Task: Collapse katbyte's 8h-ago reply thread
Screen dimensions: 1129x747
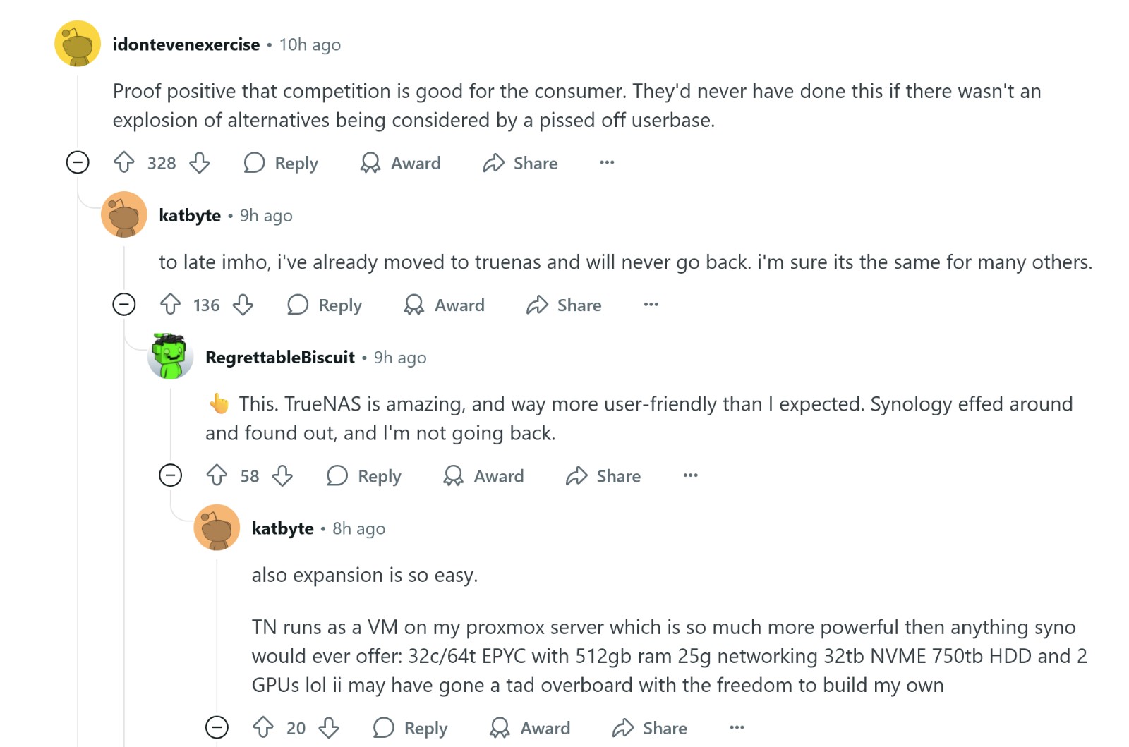Action: (x=217, y=727)
